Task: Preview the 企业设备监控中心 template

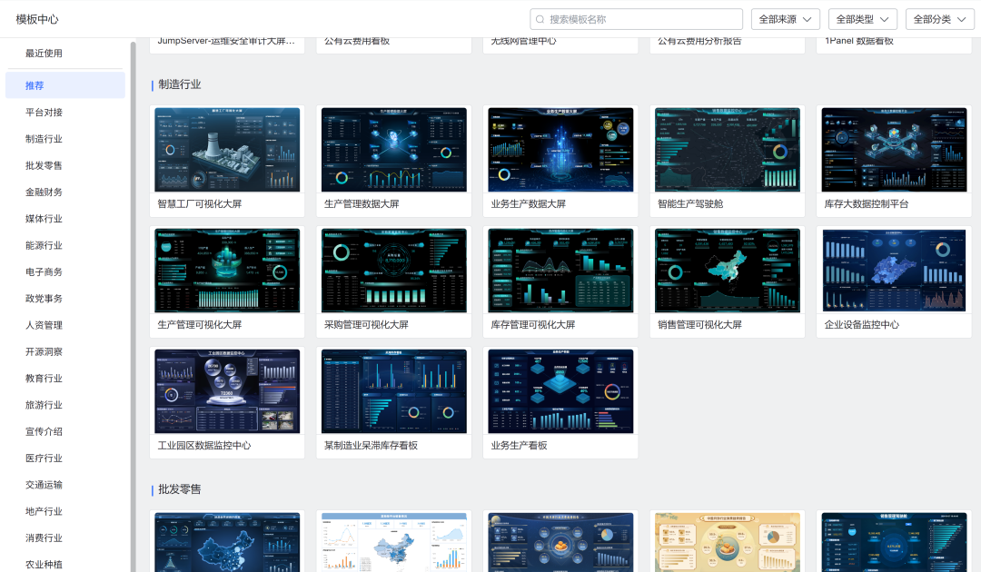Action: (894, 270)
